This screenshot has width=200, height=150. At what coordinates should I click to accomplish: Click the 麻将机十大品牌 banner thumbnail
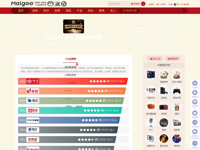(x=74, y=26)
